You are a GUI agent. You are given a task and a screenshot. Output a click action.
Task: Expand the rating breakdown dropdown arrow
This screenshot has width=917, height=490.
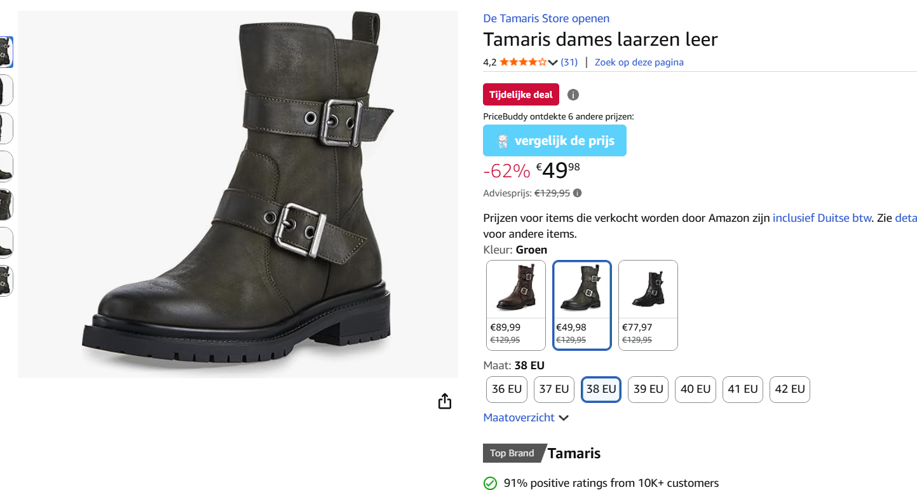(x=552, y=62)
